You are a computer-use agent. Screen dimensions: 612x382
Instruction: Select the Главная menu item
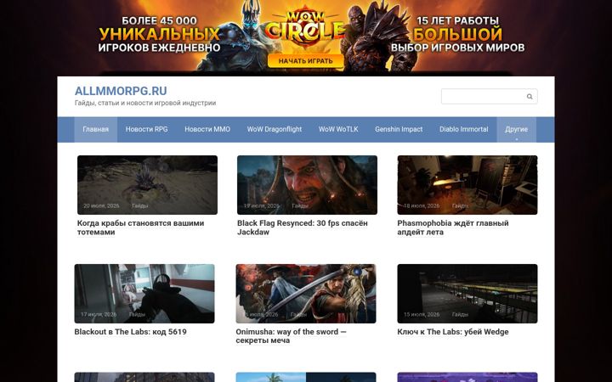[x=95, y=129]
